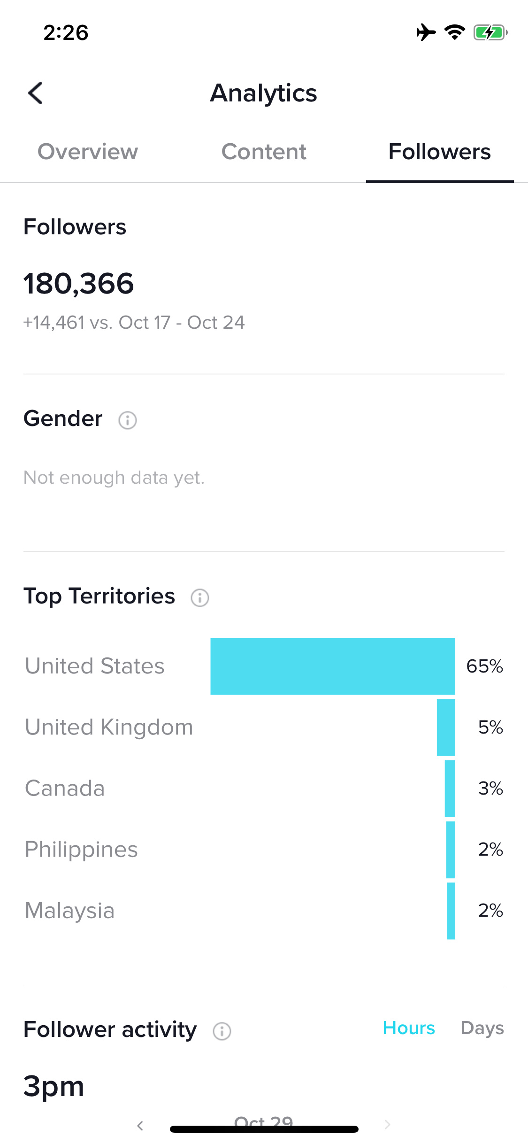This screenshot has width=528, height=1144.
Task: Open the Gender info icon
Action: pyautogui.click(x=128, y=420)
